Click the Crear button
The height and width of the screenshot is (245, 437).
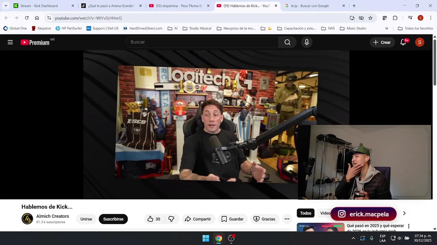pyautogui.click(x=382, y=42)
